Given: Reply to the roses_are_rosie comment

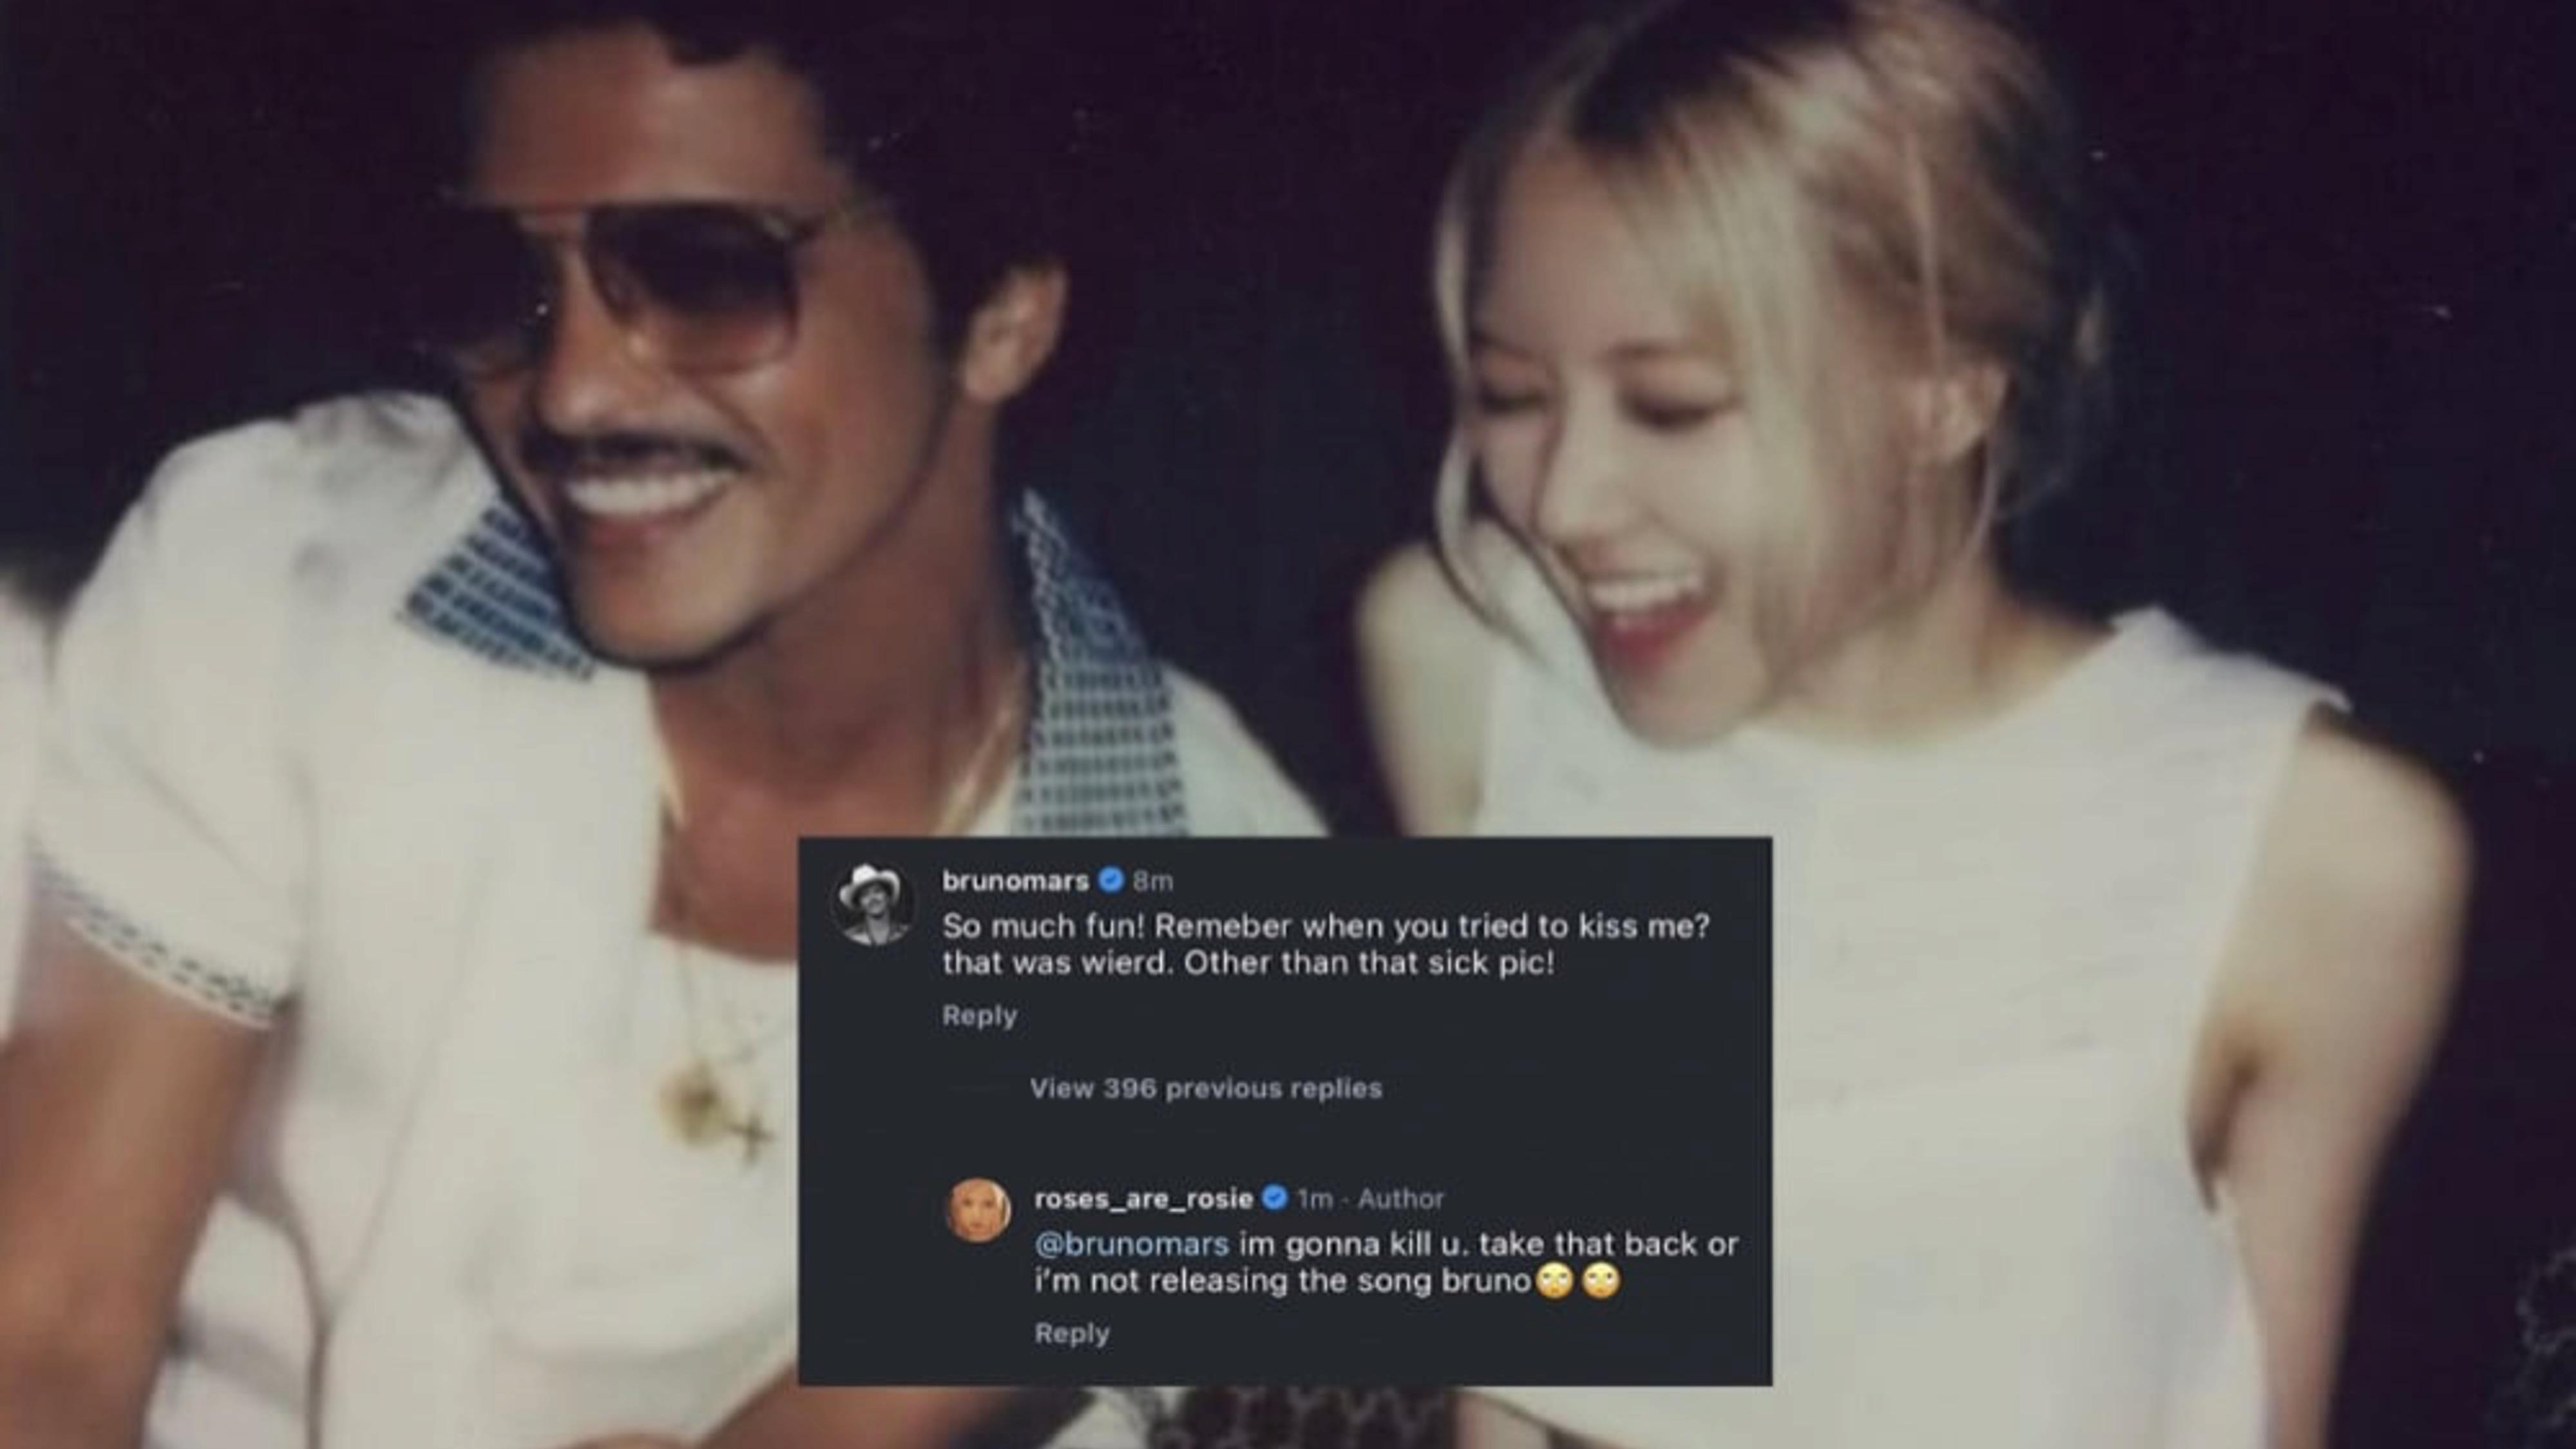Looking at the screenshot, I should 1071,1333.
